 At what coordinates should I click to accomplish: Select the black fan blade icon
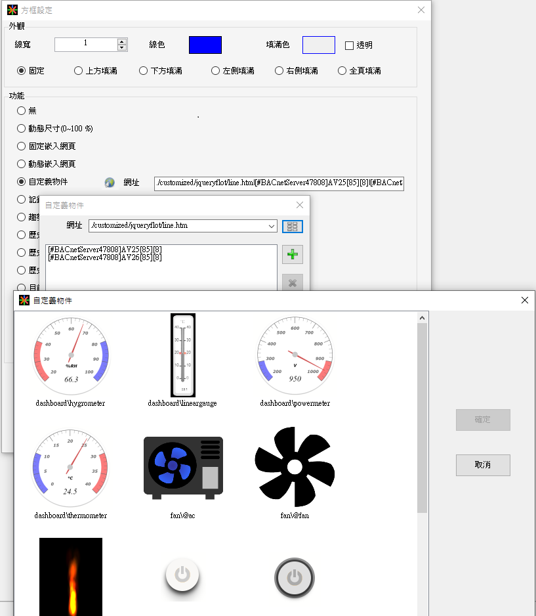click(x=295, y=467)
